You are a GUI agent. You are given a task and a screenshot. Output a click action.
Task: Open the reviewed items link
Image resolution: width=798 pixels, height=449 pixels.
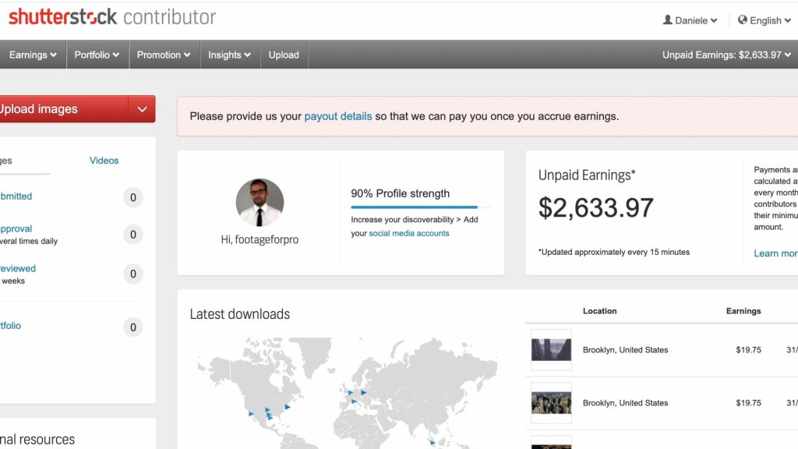18,268
